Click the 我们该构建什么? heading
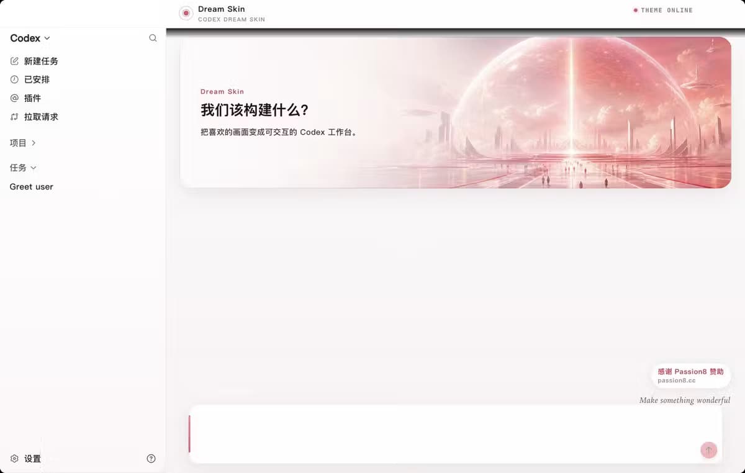This screenshot has height=473, width=745. (255, 110)
